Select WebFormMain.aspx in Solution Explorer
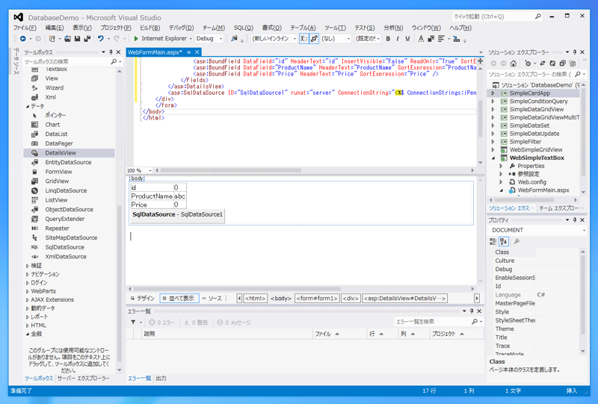 pos(543,190)
